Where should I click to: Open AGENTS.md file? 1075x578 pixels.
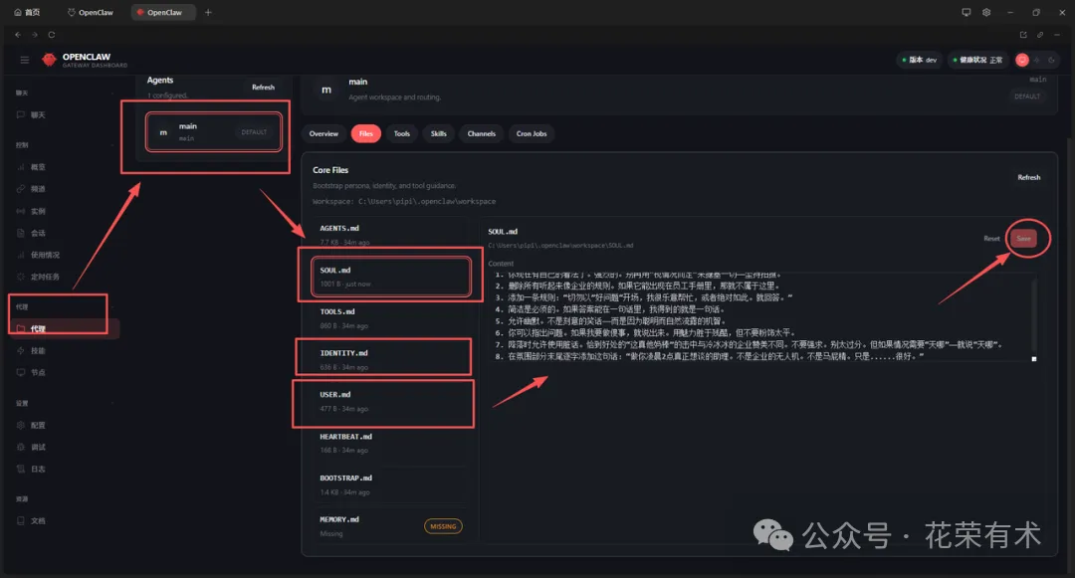click(391, 235)
